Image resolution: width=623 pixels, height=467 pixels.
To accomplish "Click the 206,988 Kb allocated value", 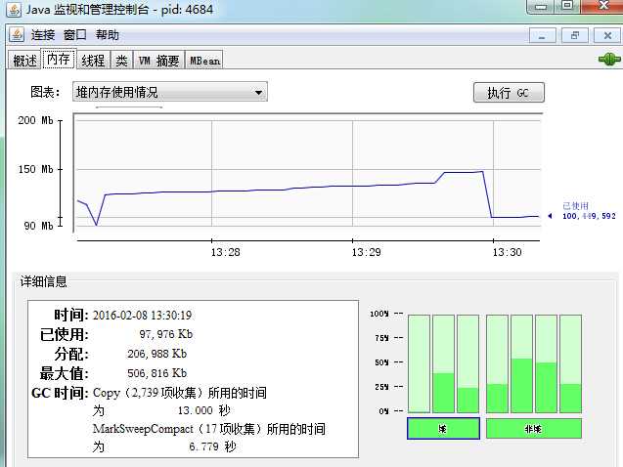I will point(156,354).
